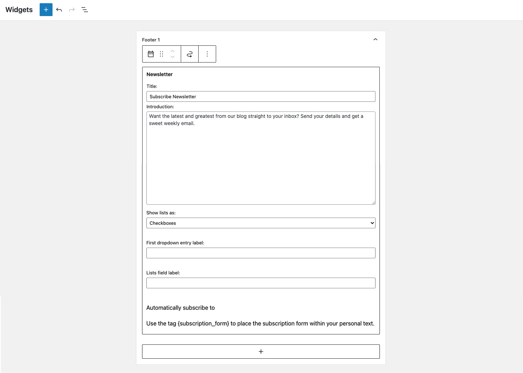Click the Introduction label

[x=160, y=106]
